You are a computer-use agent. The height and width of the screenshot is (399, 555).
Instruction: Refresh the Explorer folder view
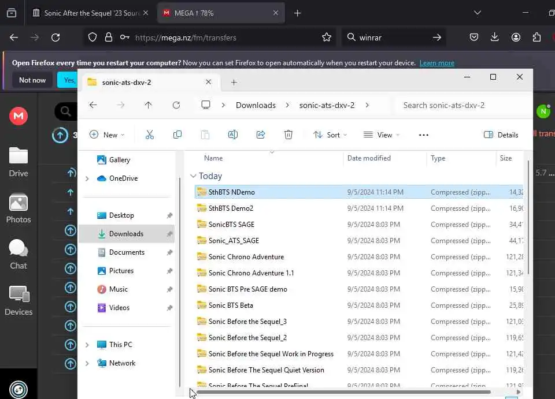pyautogui.click(x=176, y=105)
